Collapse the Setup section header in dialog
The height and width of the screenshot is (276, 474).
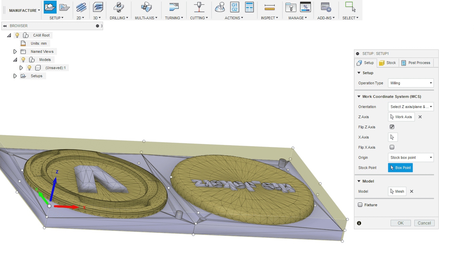click(359, 73)
